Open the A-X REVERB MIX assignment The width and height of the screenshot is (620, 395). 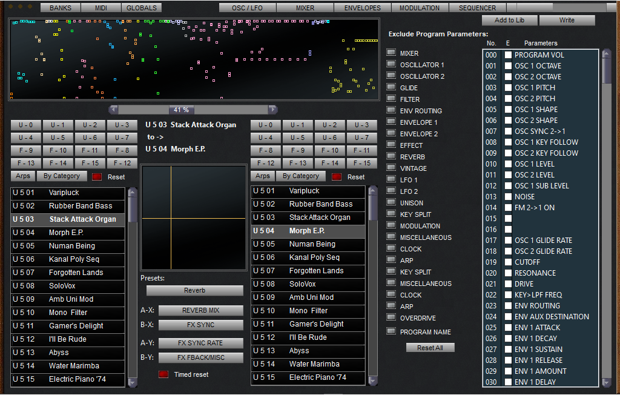tap(202, 311)
